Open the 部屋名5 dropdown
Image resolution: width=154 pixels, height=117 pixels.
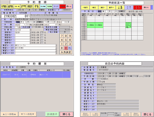pyautogui.click(x=30, y=43)
